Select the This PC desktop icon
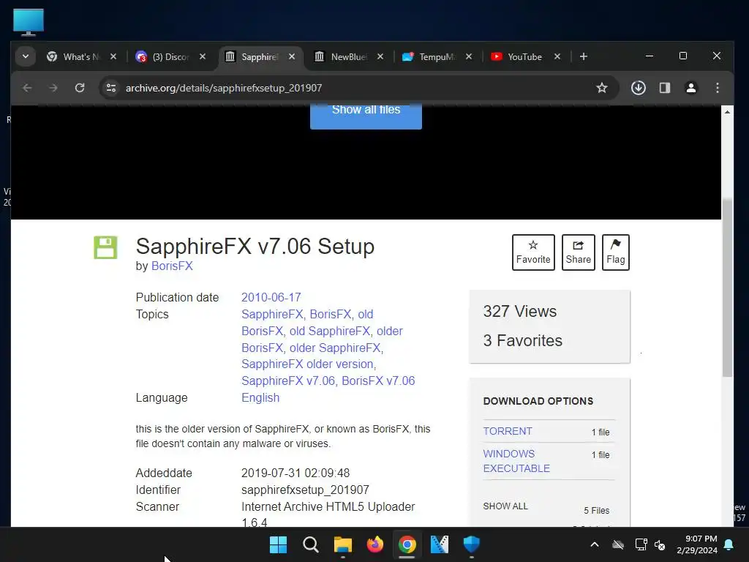The image size is (749, 562). click(29, 22)
